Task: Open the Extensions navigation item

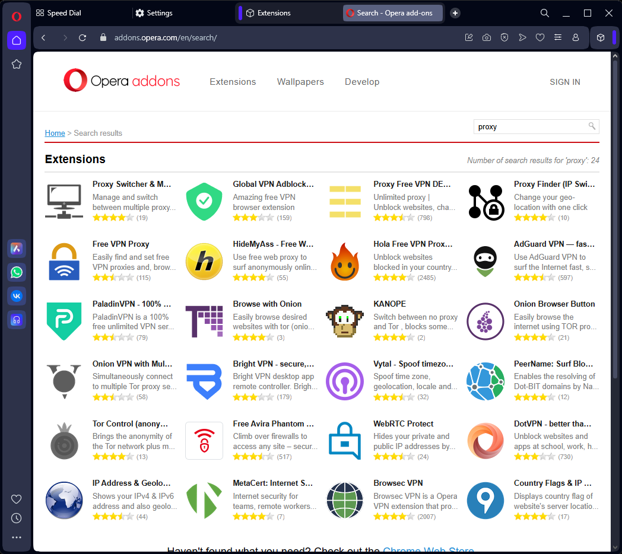Action: pos(233,82)
